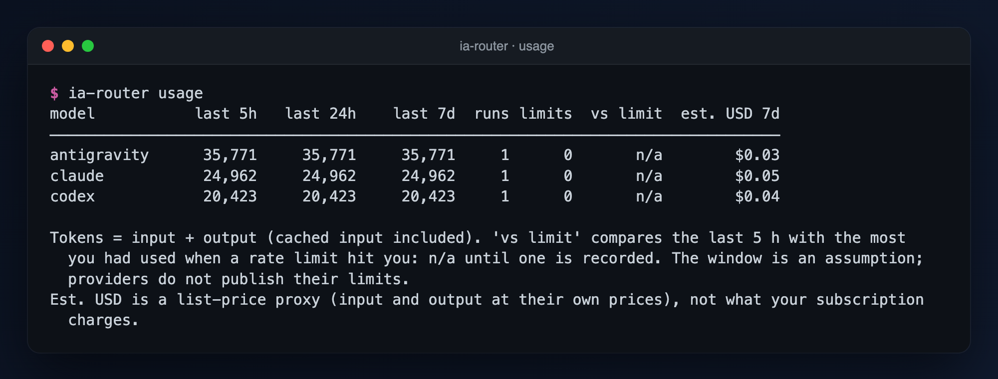Click the line 'providers do not publish their limits.'
998x379 pixels.
pyautogui.click(x=239, y=279)
